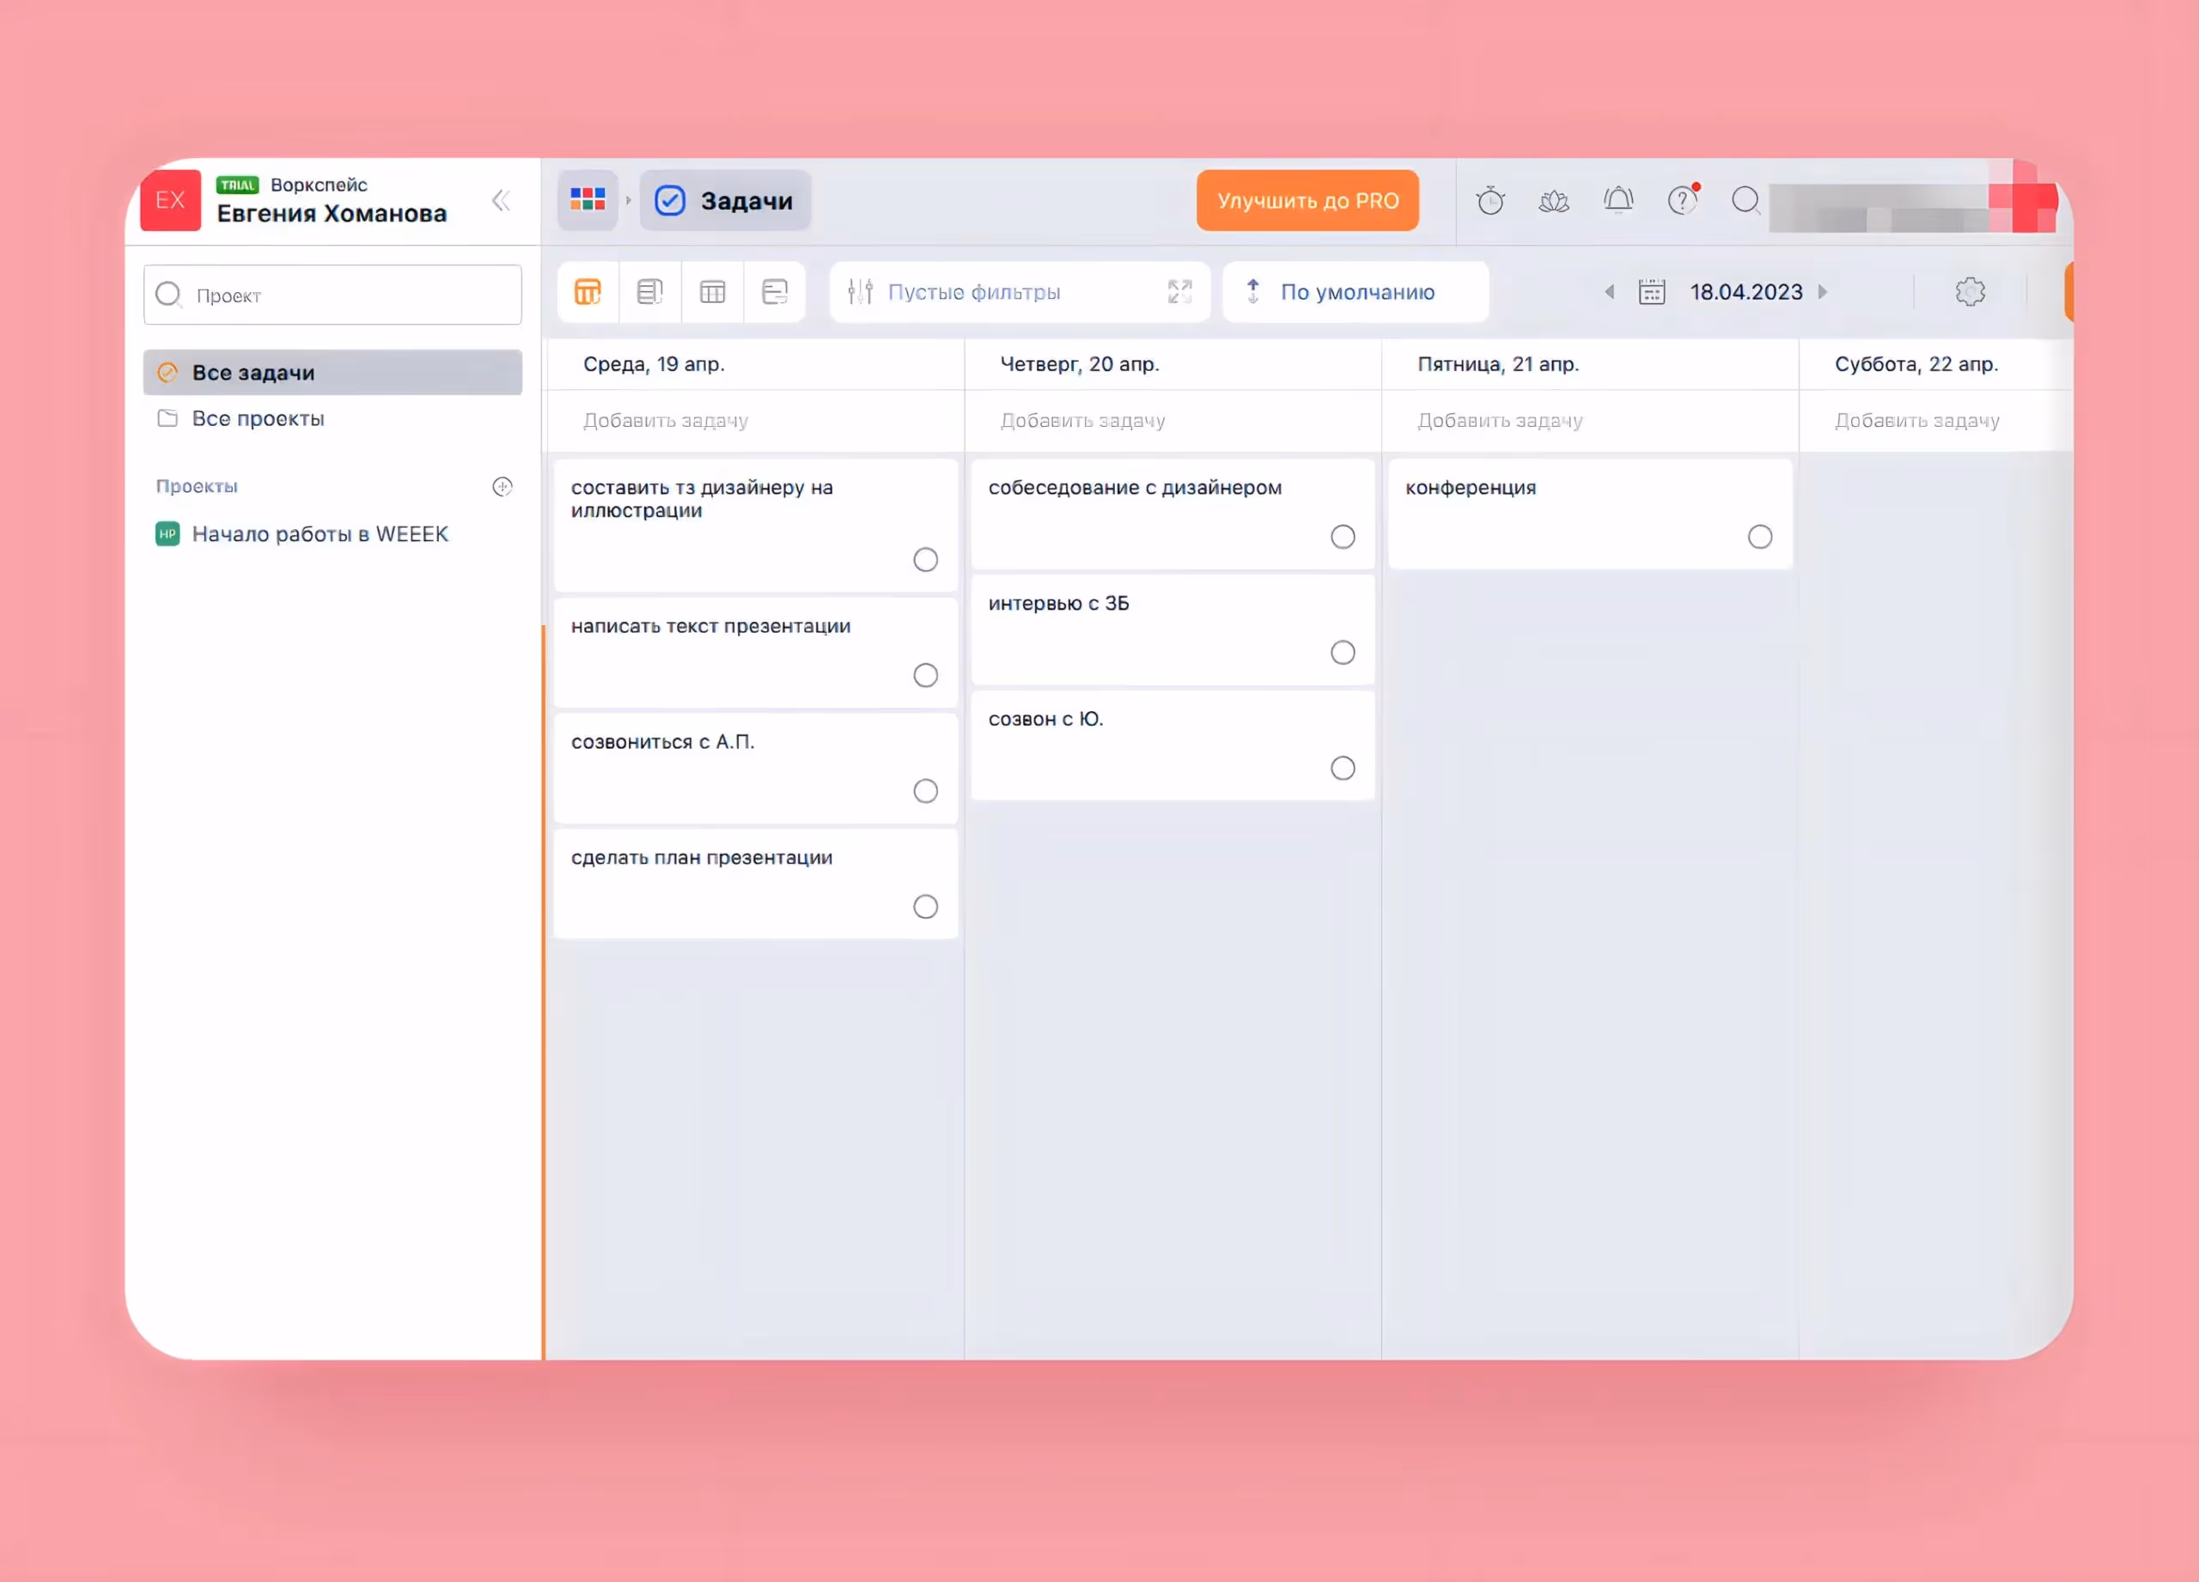Open 'Начало работы в WEEEK' project

tap(319, 534)
